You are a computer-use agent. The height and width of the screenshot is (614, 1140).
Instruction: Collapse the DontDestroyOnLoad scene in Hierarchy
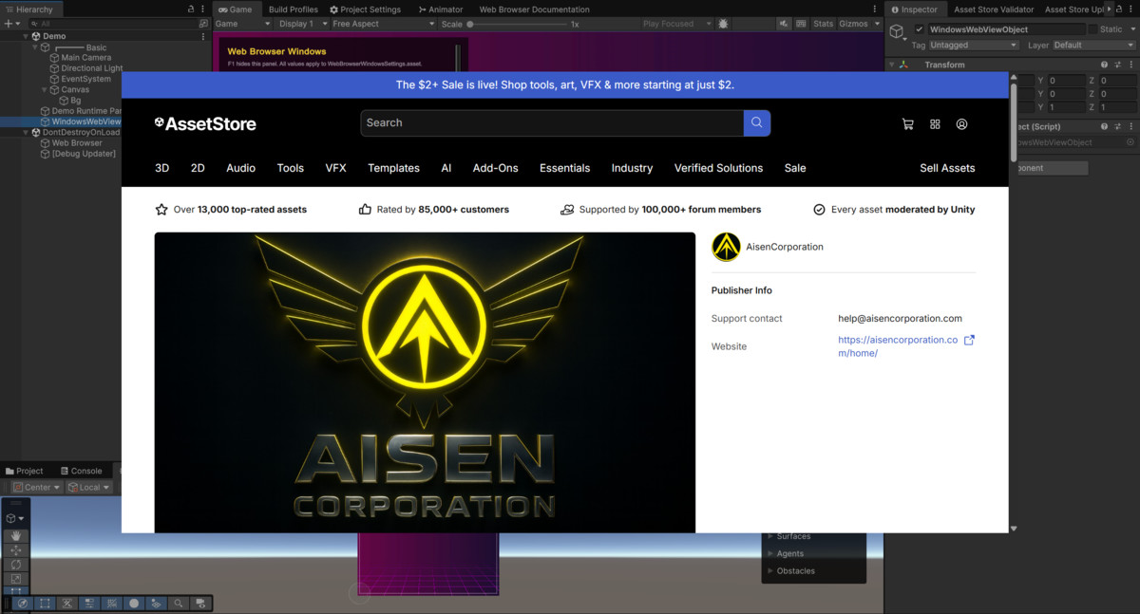pyautogui.click(x=26, y=132)
